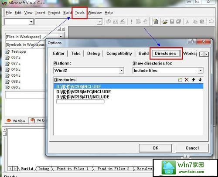Screen dimensions: 218x177
Task: Move directory down arrow icon
Action: click(200, 80)
